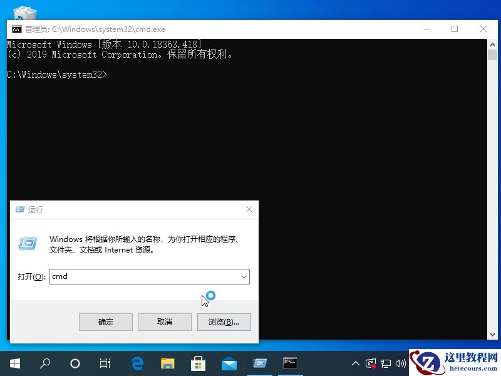
Task: Select the Cortana circle icon on taskbar
Action: coord(74,363)
